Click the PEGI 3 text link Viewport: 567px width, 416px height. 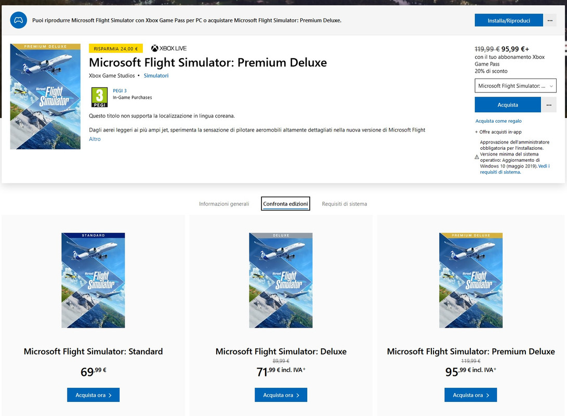pyautogui.click(x=120, y=91)
